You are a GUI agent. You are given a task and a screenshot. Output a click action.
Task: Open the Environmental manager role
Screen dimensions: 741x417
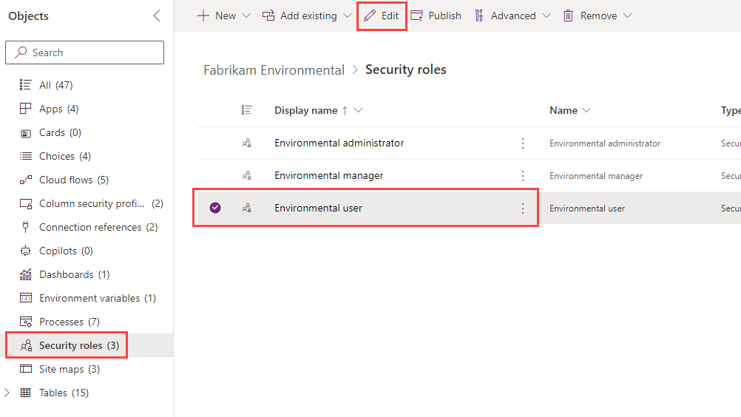coord(328,176)
